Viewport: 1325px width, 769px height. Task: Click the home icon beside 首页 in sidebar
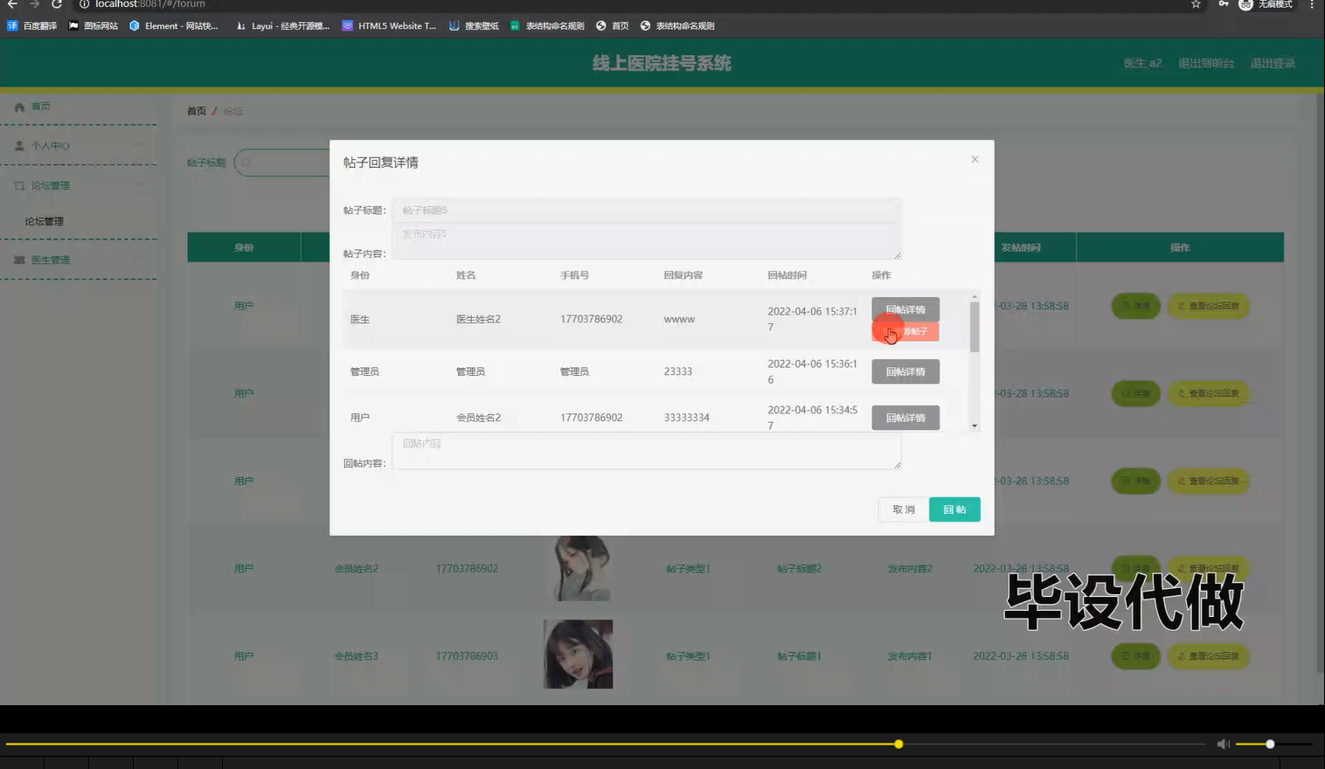pos(19,107)
